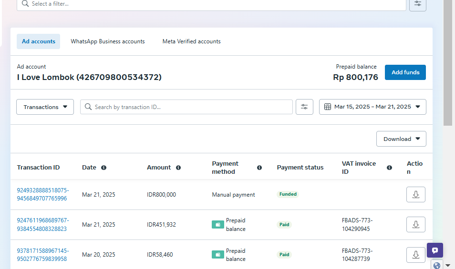Open purple chat support widget

[434, 250]
